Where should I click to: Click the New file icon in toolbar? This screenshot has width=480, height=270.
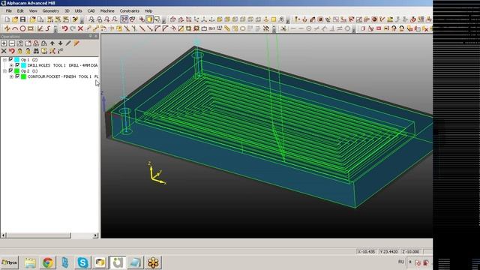click(x=7, y=19)
